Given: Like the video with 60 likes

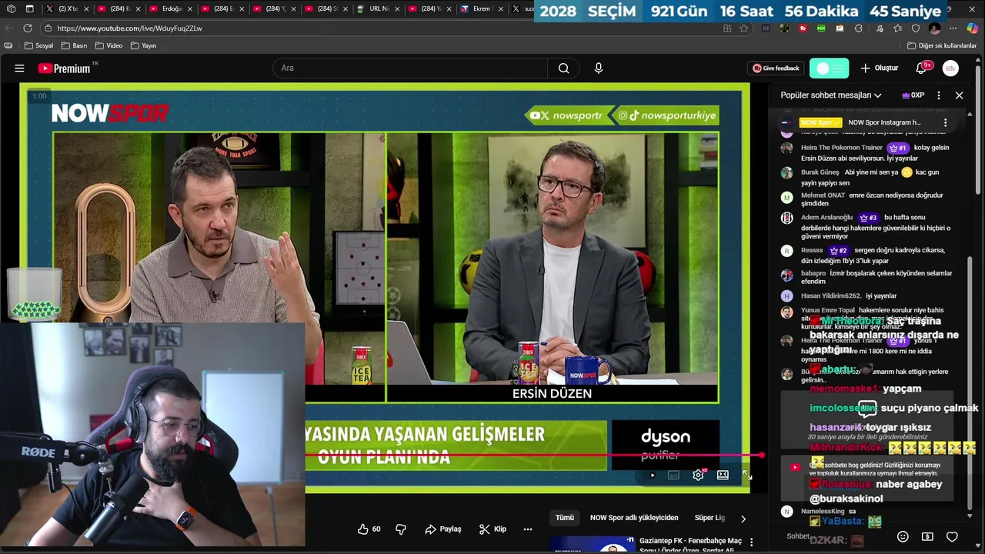Looking at the screenshot, I should point(369,529).
